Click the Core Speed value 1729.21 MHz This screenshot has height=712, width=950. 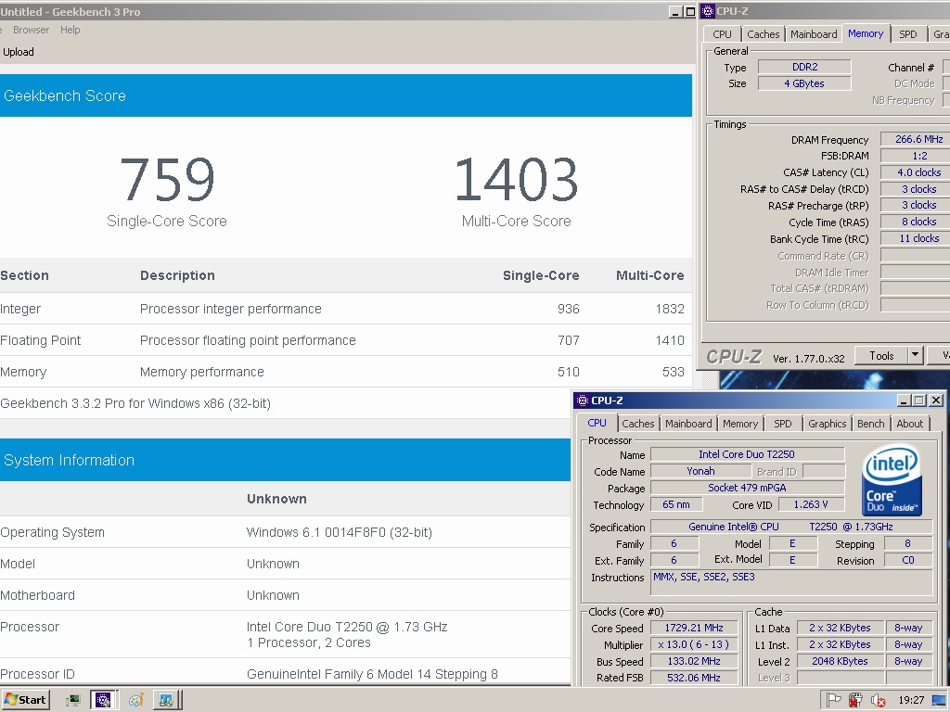[694, 629]
